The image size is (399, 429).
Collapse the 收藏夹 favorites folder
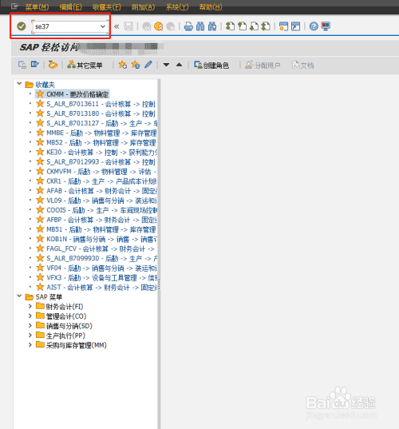(19, 83)
